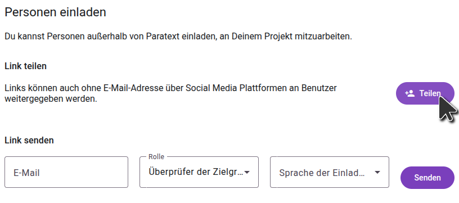Screen dimensions: 459x203
Task: Click the E-Mail placeholder text
Action: (26, 173)
